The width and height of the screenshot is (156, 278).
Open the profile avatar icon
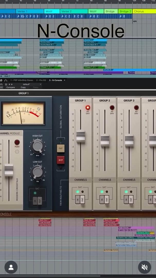11,267
